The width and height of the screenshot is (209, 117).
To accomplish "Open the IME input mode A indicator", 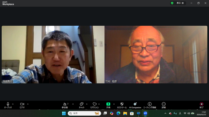I will [180, 113].
